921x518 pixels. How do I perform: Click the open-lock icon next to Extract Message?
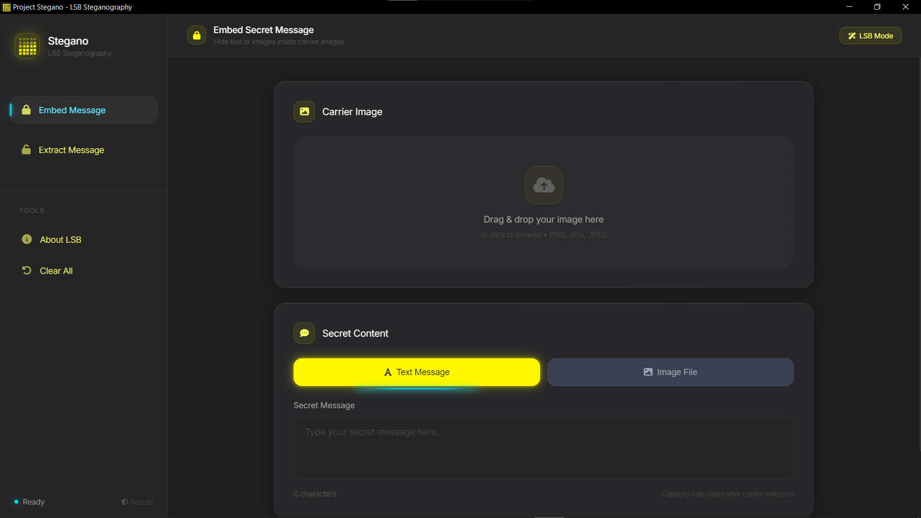tap(26, 150)
